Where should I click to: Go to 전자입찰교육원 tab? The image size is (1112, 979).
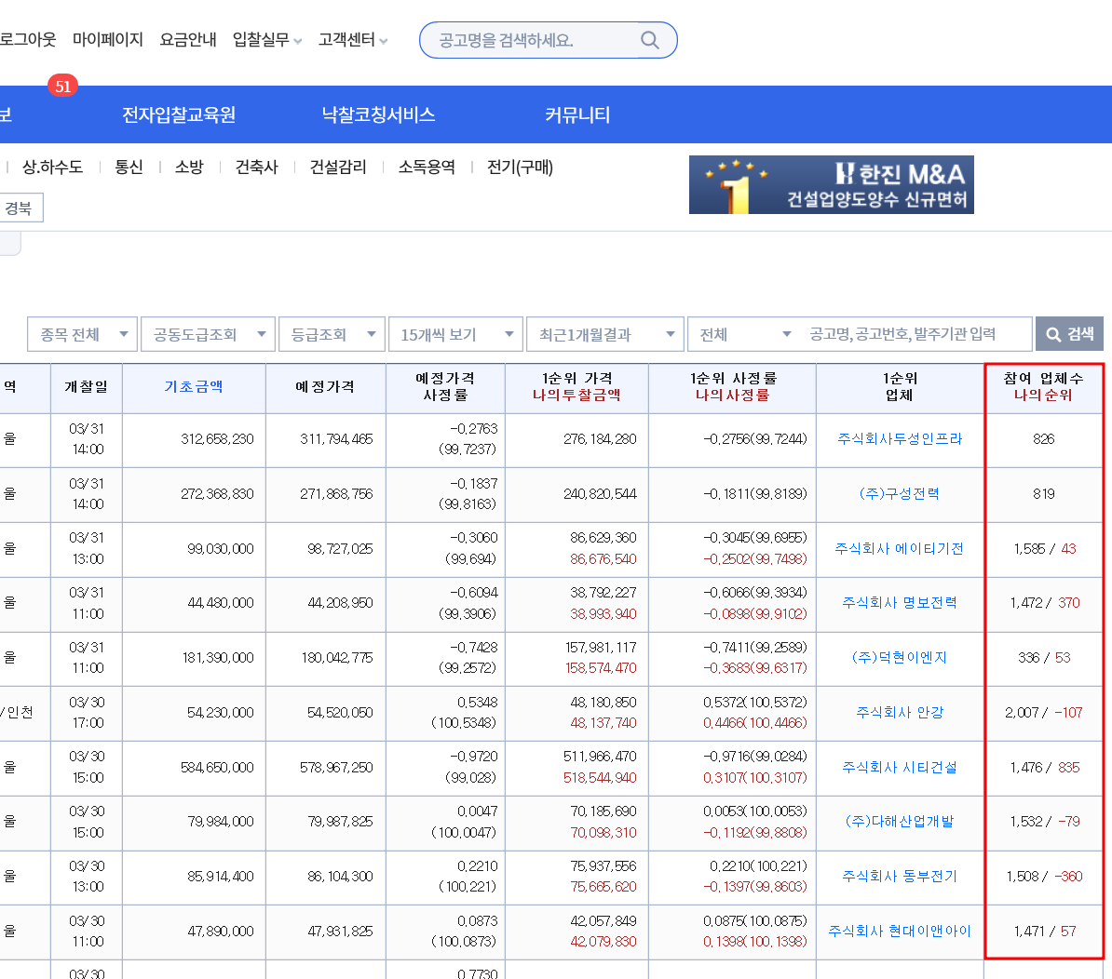click(x=179, y=114)
